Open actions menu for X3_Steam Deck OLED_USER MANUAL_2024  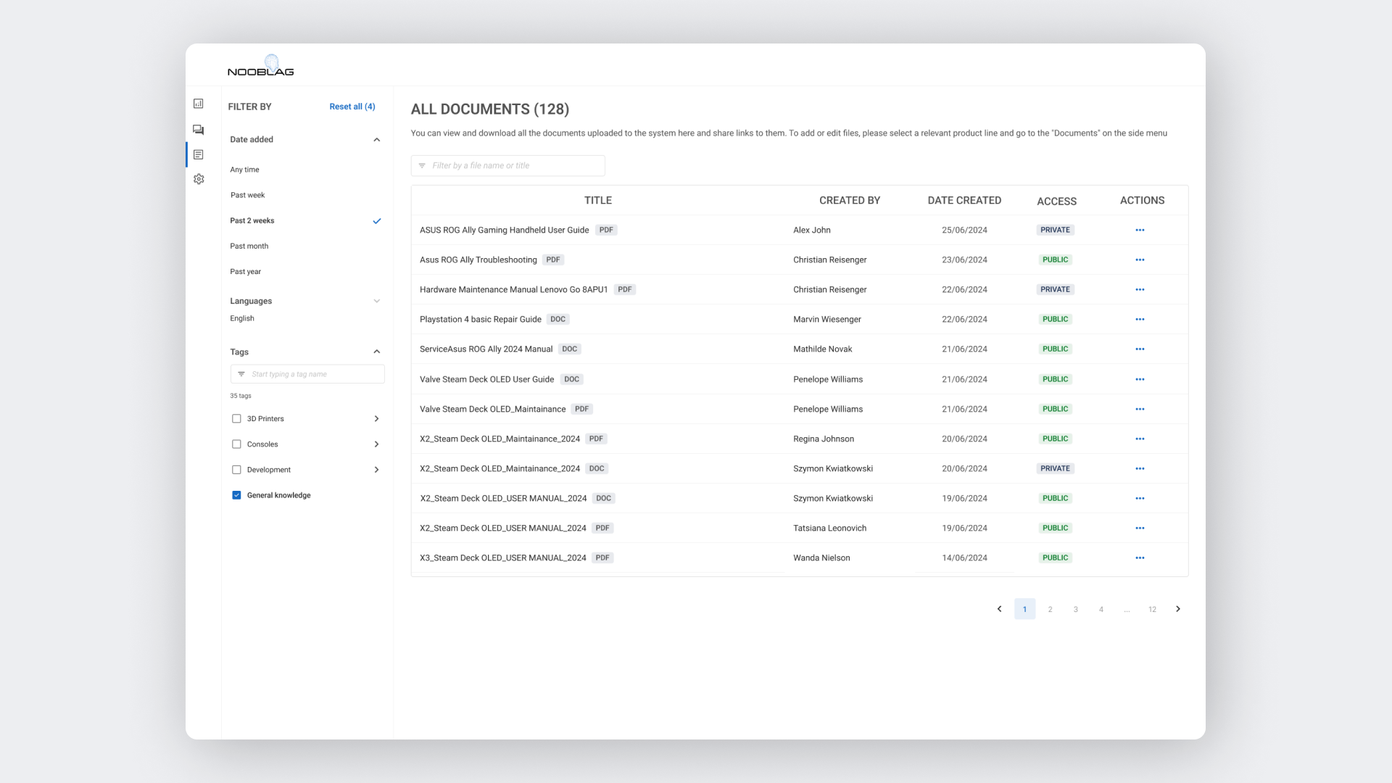1140,558
